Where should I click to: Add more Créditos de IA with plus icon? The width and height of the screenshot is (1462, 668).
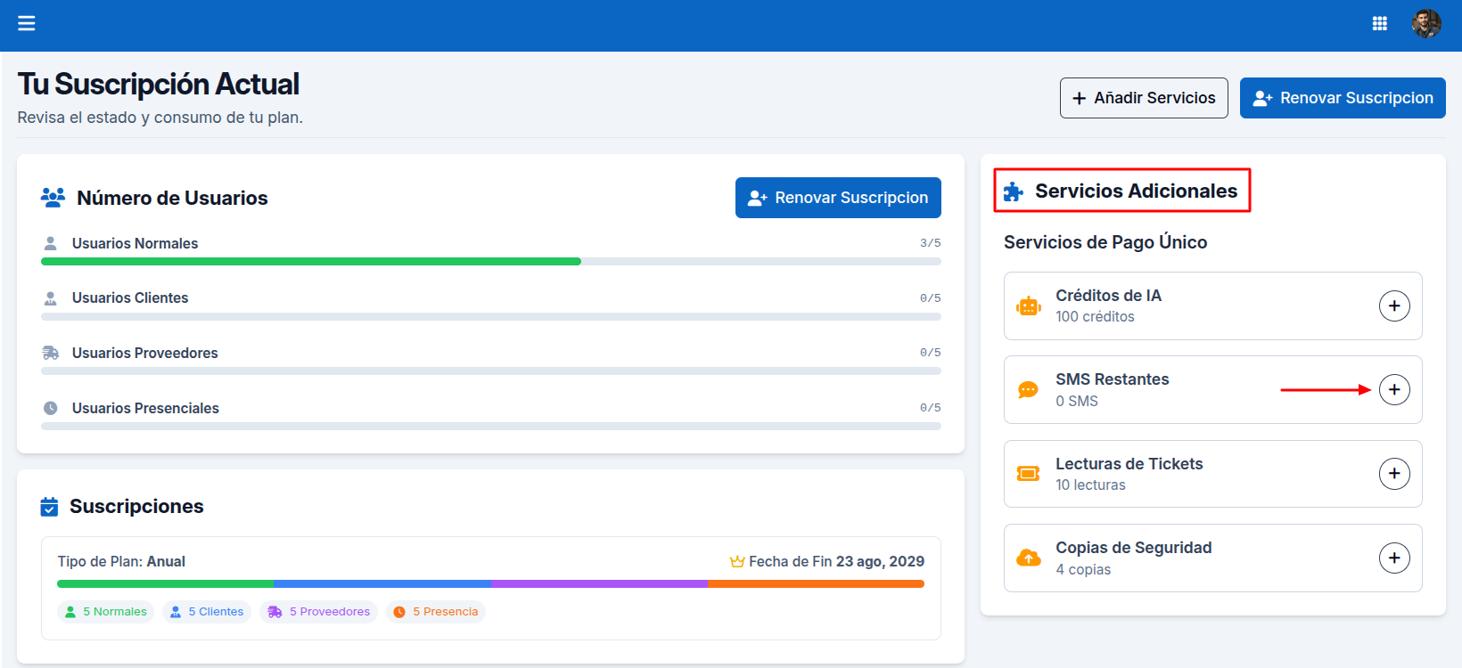pyautogui.click(x=1393, y=306)
